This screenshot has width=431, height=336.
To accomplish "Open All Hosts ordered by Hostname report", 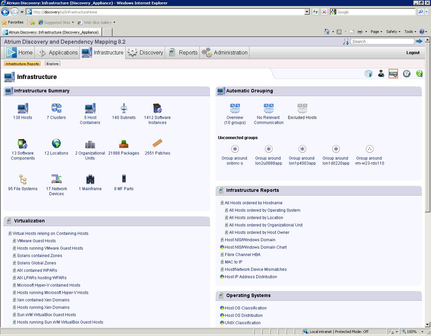I will pos(254,203).
